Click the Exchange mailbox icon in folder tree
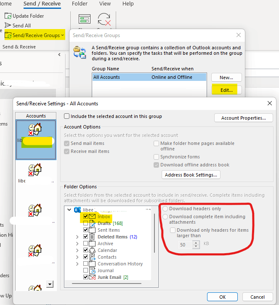 (77, 210)
